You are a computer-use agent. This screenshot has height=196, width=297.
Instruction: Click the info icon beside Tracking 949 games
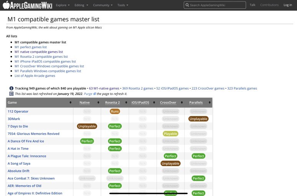(12, 88)
